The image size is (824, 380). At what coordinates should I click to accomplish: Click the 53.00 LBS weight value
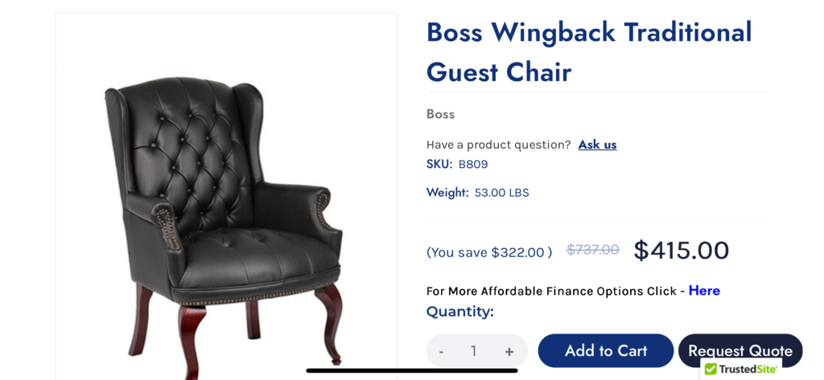(x=501, y=193)
